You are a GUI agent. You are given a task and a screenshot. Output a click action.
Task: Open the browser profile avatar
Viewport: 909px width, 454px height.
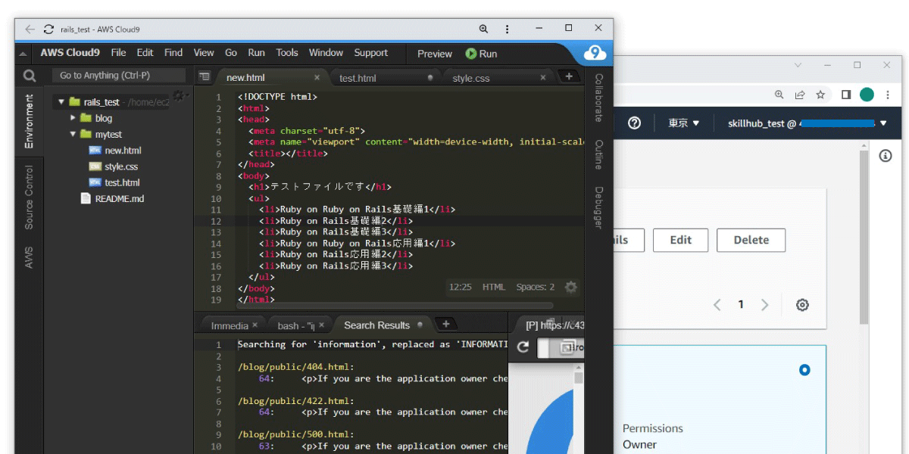pyautogui.click(x=867, y=95)
